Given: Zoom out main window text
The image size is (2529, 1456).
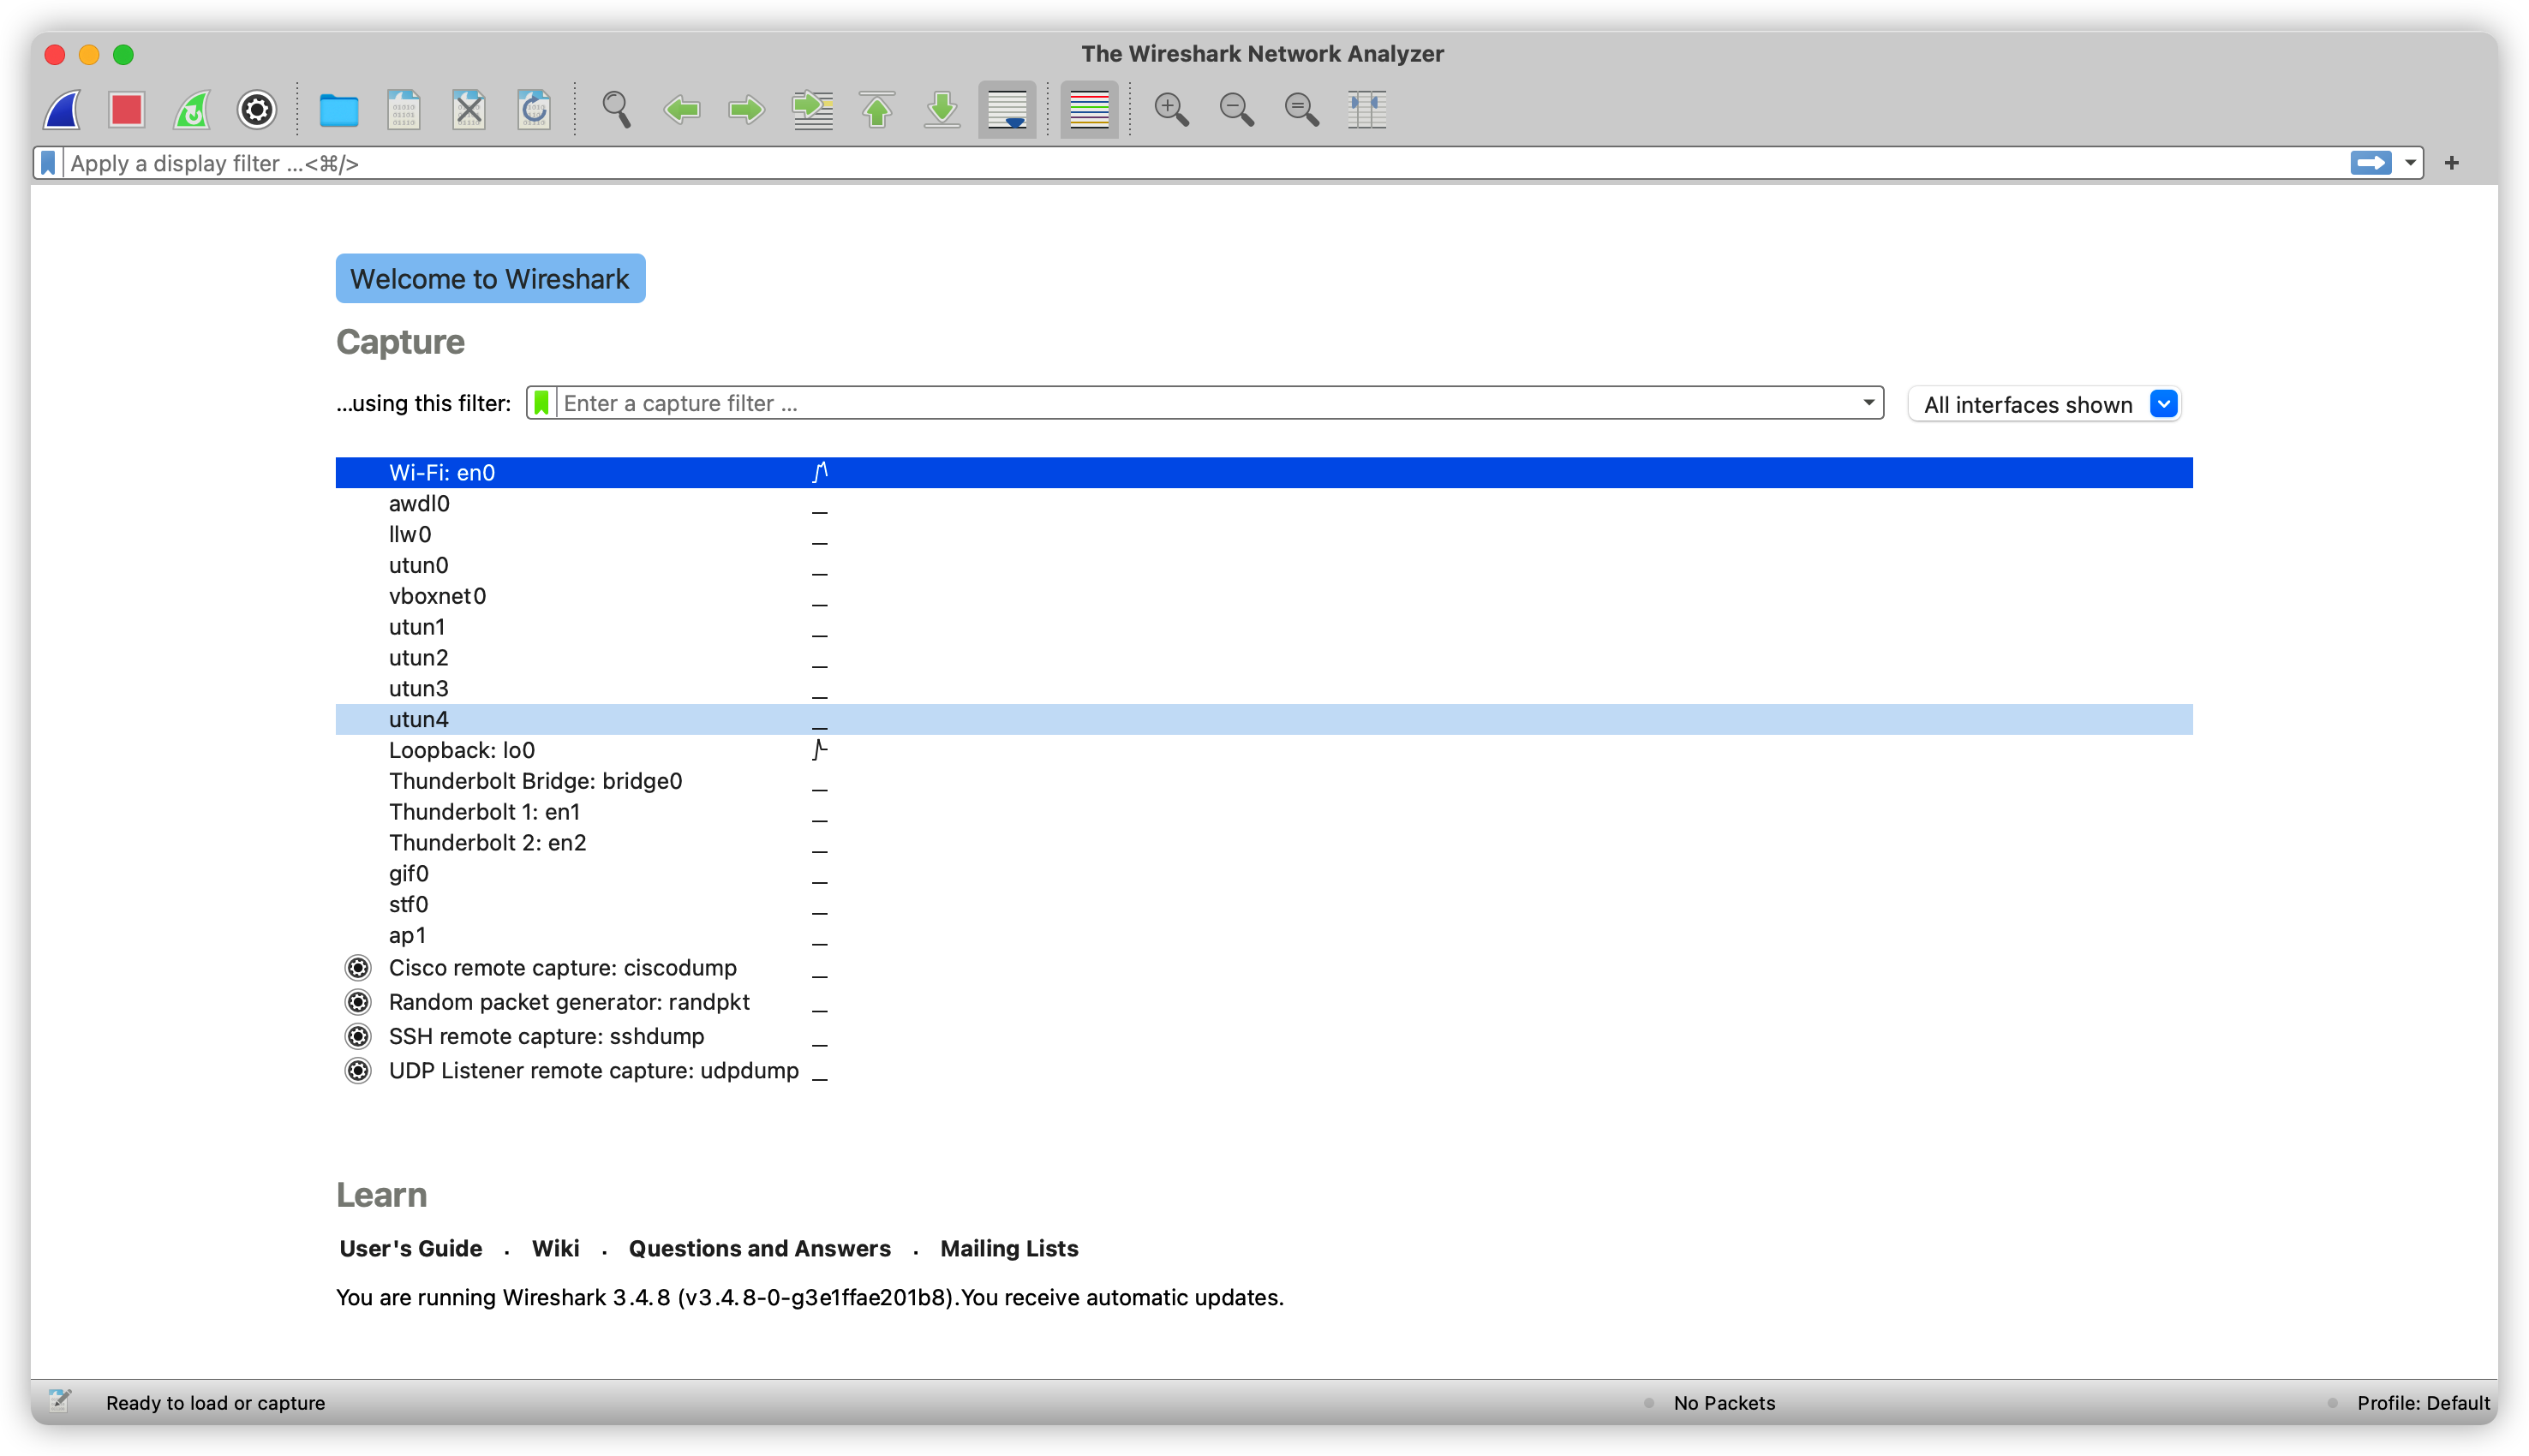Looking at the screenshot, I should pyautogui.click(x=1237, y=109).
